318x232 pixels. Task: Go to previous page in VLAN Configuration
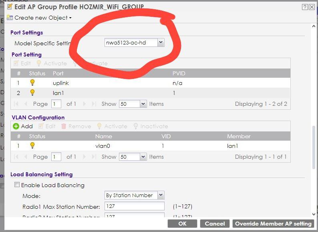(26, 157)
